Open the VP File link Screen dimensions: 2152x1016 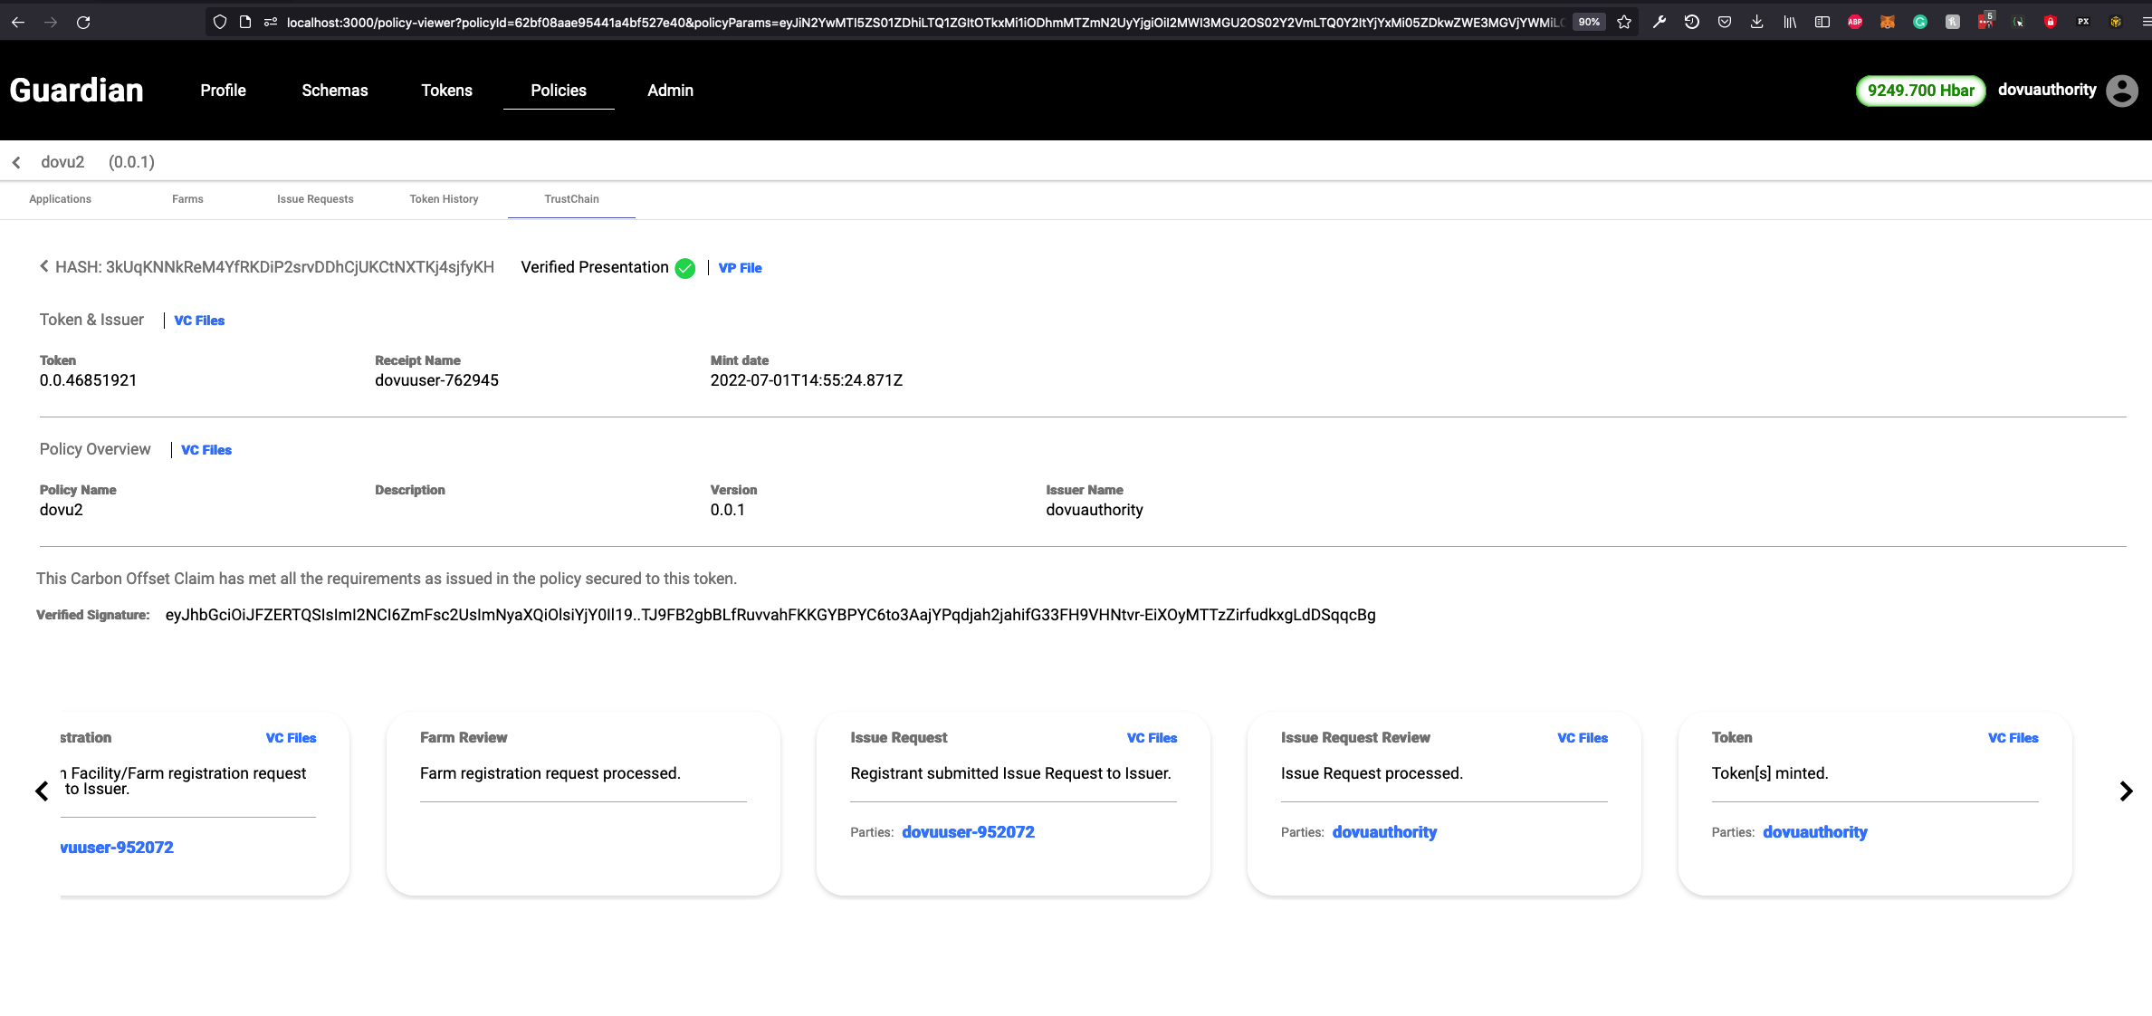740,268
